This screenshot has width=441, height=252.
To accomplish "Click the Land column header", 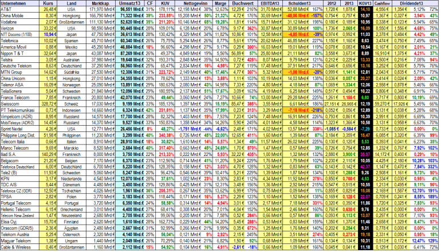I will coord(72,3).
